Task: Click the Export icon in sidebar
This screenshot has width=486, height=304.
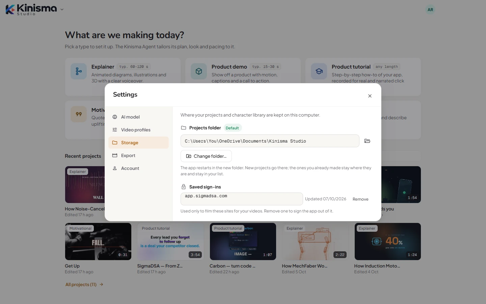Action: [115, 155]
